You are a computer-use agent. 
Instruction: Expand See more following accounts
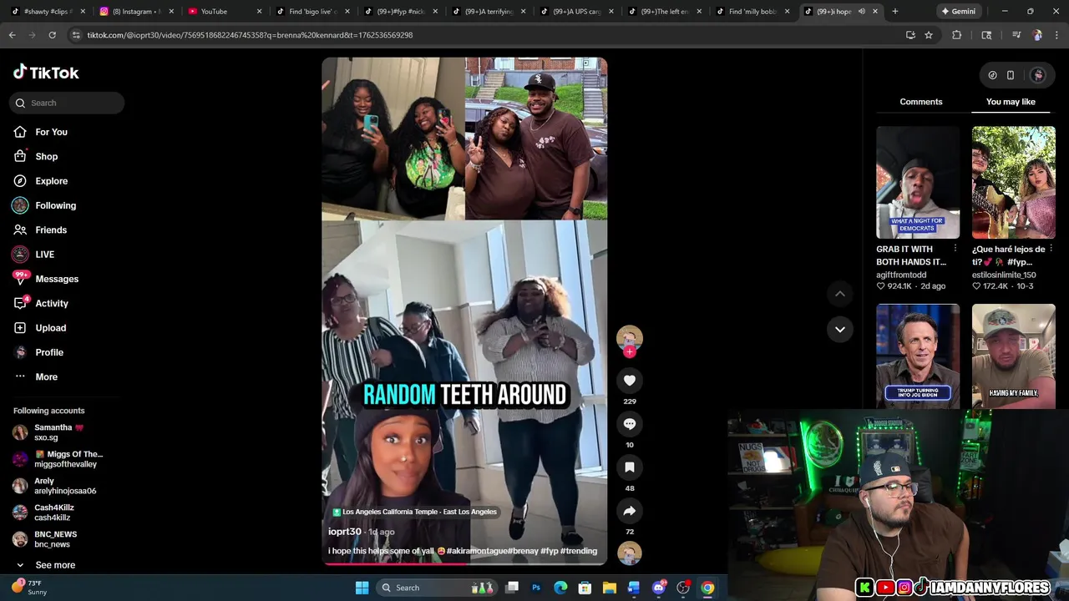point(55,565)
